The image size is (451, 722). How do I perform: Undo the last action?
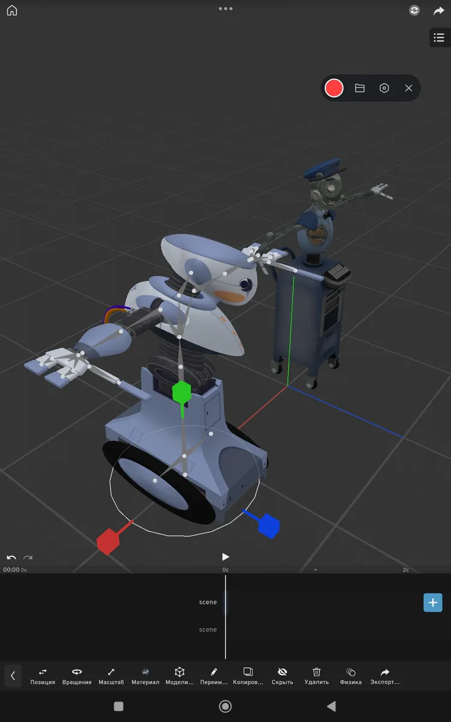click(11, 558)
